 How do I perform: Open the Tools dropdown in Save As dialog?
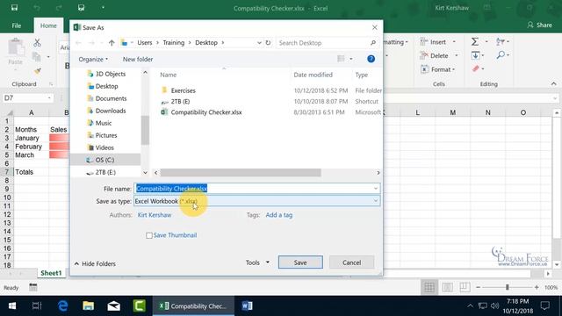(257, 262)
